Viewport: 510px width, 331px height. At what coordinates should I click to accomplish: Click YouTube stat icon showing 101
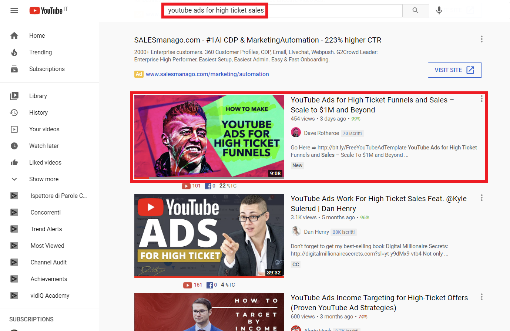coord(186,186)
